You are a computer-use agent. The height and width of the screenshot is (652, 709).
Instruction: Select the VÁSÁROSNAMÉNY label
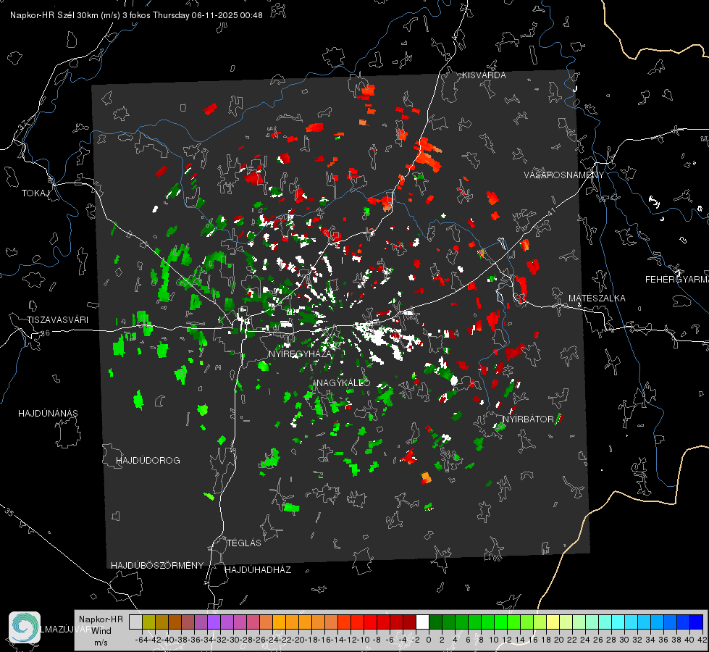(564, 175)
